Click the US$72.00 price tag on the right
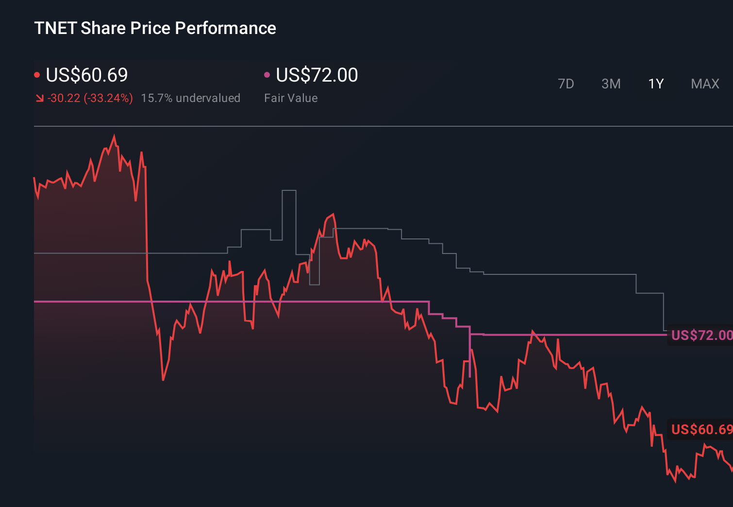733x507 pixels. (700, 335)
